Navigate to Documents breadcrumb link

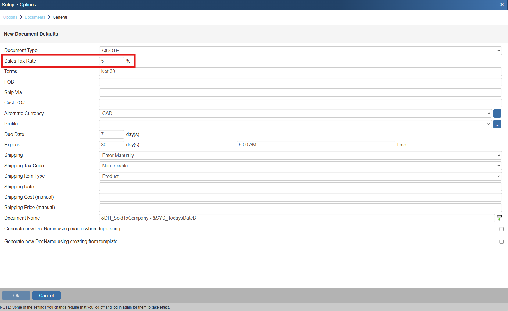(35, 17)
